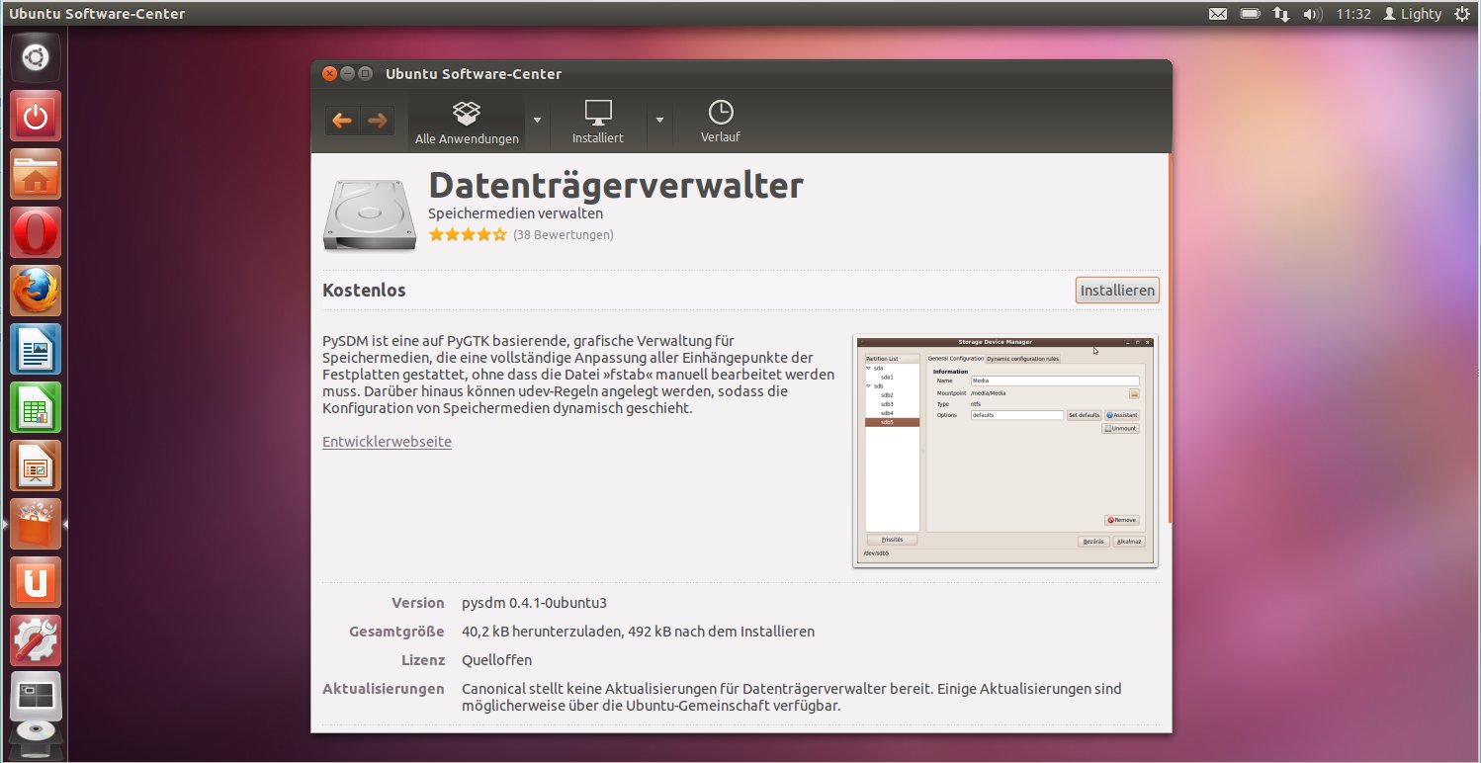Click the CD disc icon in launcher

[x=36, y=738]
